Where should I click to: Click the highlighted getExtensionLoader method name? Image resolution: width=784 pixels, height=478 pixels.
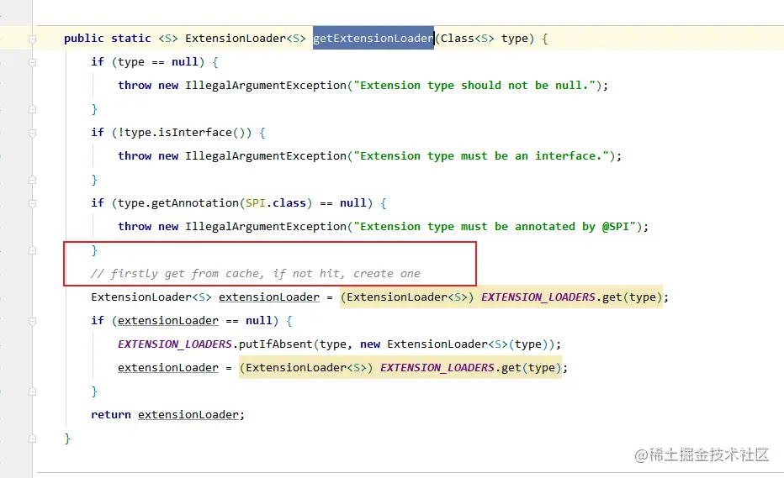click(373, 39)
